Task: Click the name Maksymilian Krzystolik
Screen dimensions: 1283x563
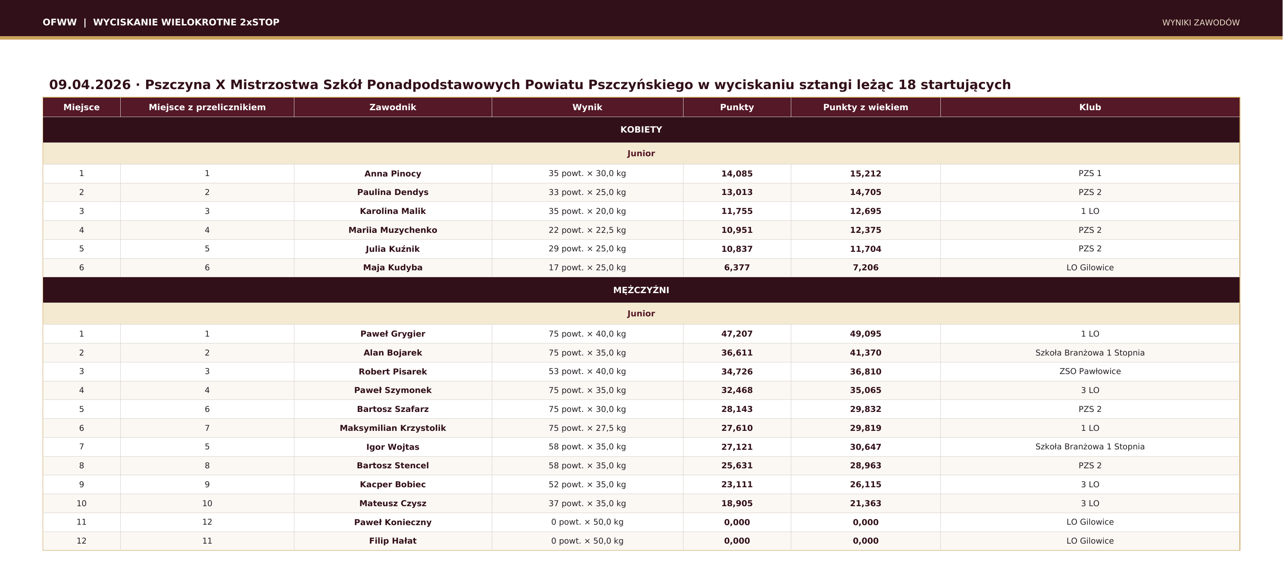Action: [393, 428]
